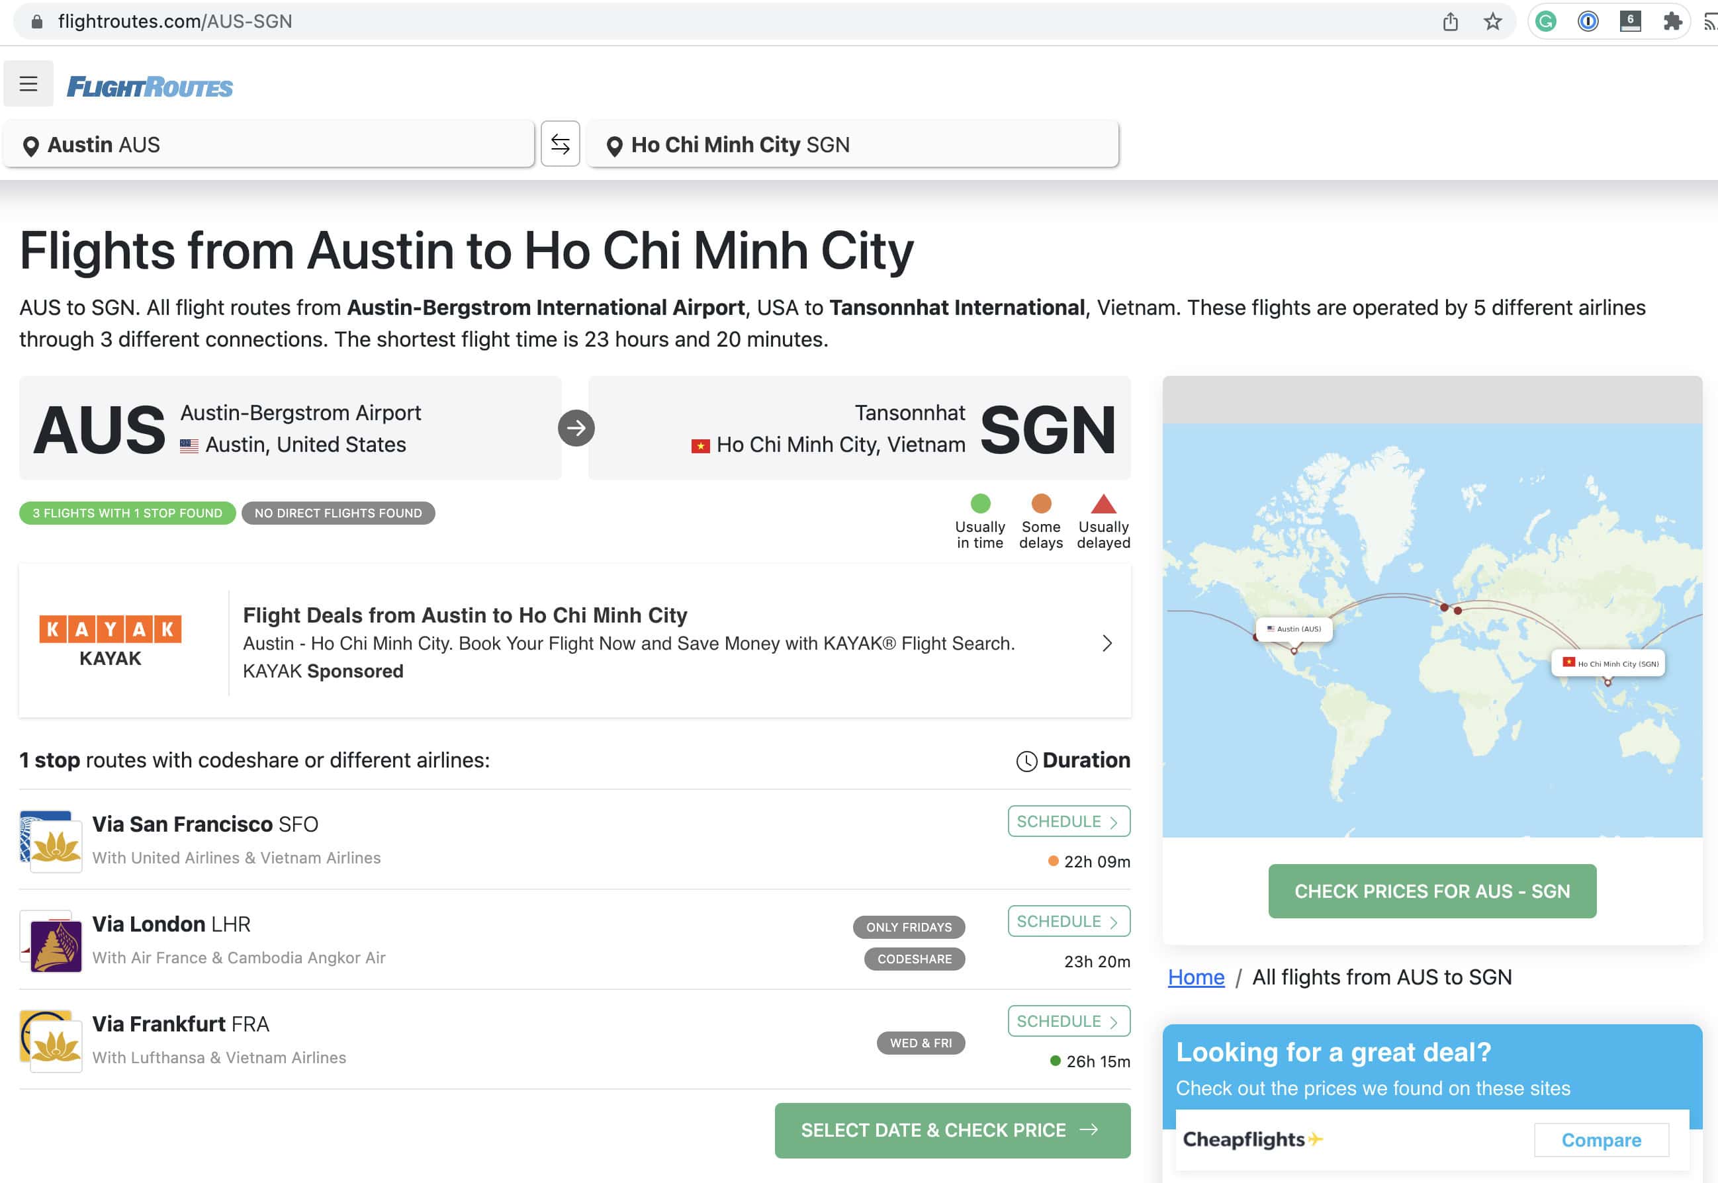Click SELECT DATE & CHECK PRICE button
Image resolution: width=1718 pixels, height=1183 pixels.
click(x=952, y=1130)
